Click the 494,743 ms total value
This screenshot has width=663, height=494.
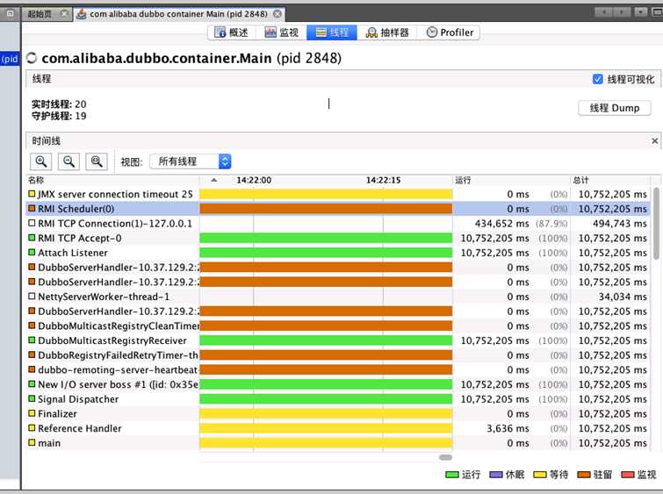pyautogui.click(x=619, y=224)
